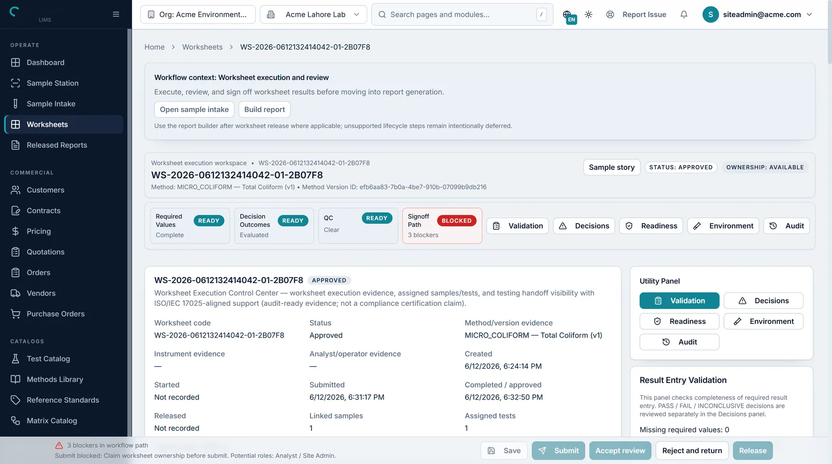The height and width of the screenshot is (464, 832).
Task: Open the Audit tab in top toolbar
Action: pyautogui.click(x=787, y=226)
